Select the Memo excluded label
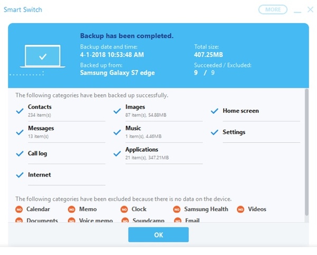The width and height of the screenshot is (317, 255). pos(88,209)
